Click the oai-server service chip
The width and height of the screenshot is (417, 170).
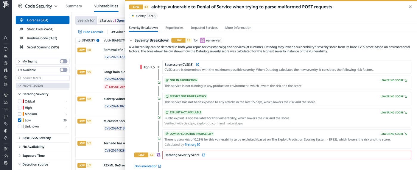click(211, 40)
